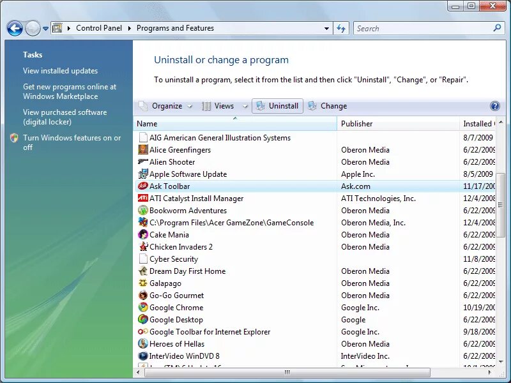Click the blank Cyber Security file icon

pyautogui.click(x=142, y=259)
